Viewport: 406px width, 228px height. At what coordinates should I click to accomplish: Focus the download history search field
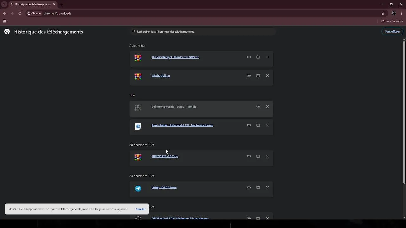click(x=203, y=32)
